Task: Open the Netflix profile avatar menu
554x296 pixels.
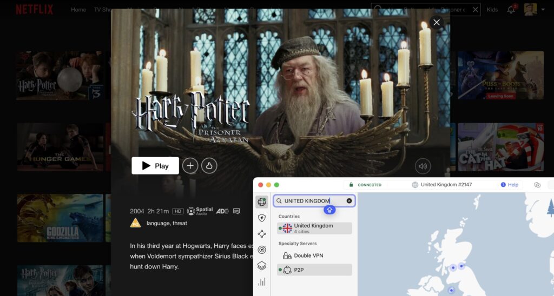Action: click(530, 10)
